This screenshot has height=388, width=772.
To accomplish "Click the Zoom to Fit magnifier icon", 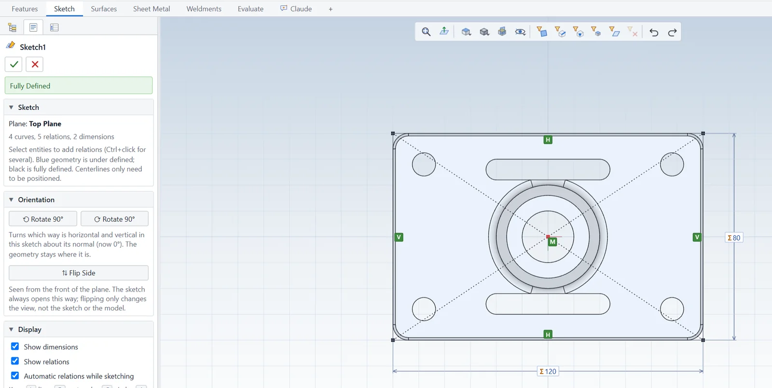I will (426, 32).
